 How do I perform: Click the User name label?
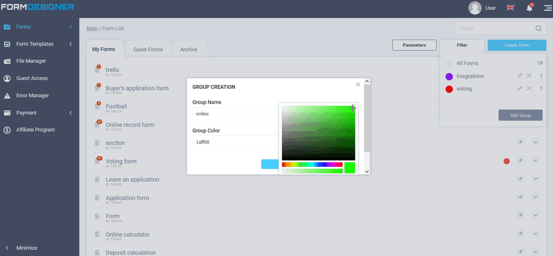491,7
